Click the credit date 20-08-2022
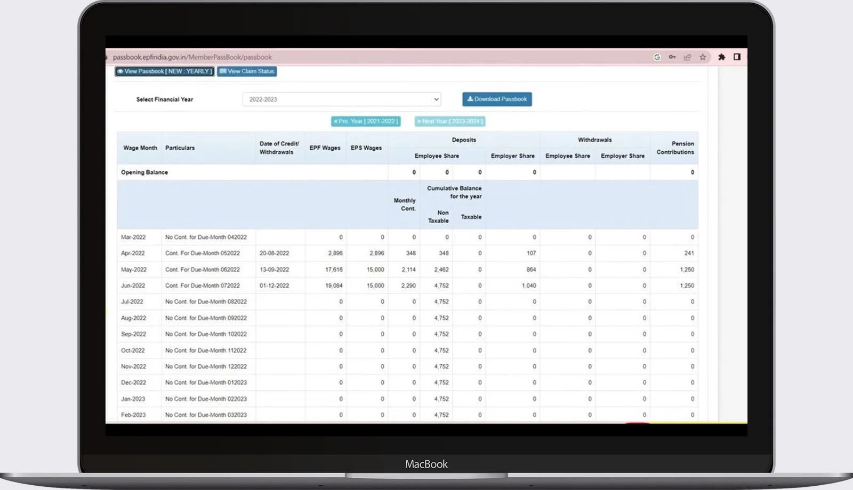 pos(274,254)
